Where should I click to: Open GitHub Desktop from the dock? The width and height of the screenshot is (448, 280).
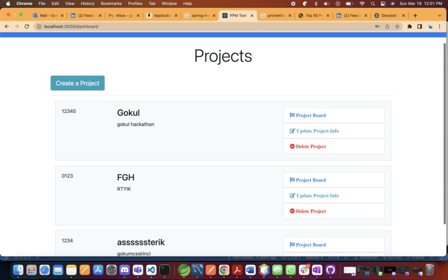click(x=331, y=269)
